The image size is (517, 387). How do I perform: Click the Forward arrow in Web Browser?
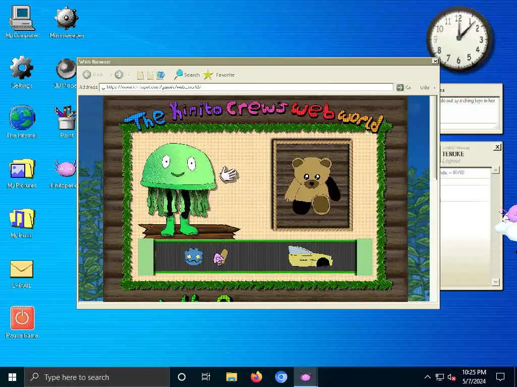(119, 75)
